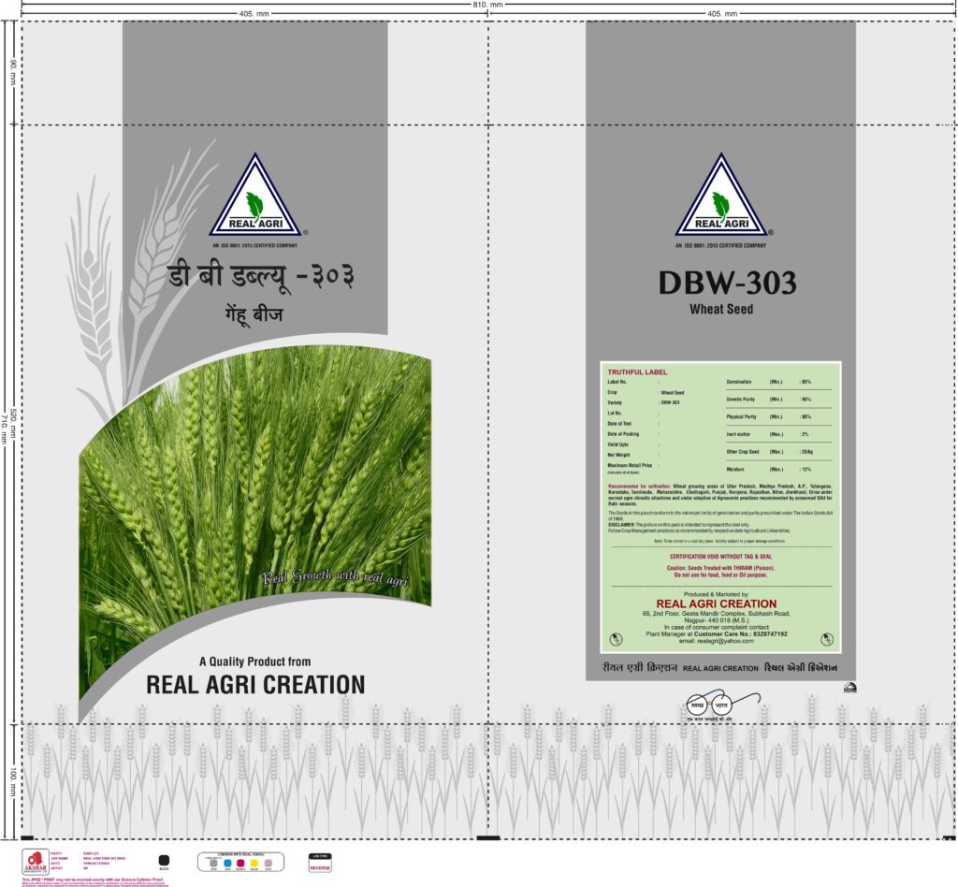
Task: Click the 'Date of Test' field
Action: 633,423
